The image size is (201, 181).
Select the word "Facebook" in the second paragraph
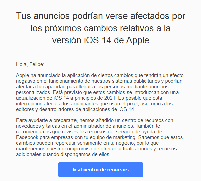pos(27,137)
